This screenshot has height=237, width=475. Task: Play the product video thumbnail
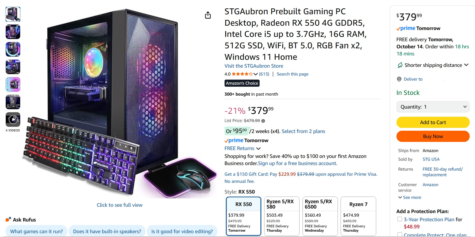(x=13, y=119)
